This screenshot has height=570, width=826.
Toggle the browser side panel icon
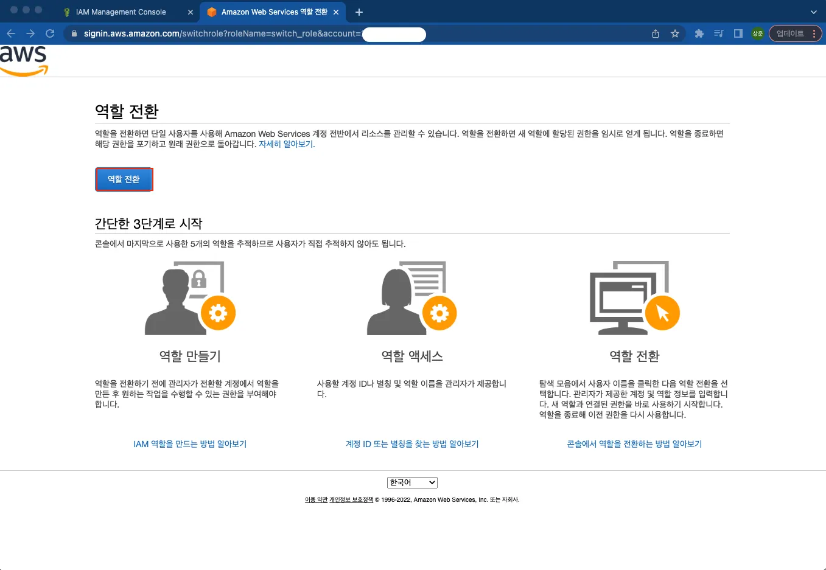[738, 33]
